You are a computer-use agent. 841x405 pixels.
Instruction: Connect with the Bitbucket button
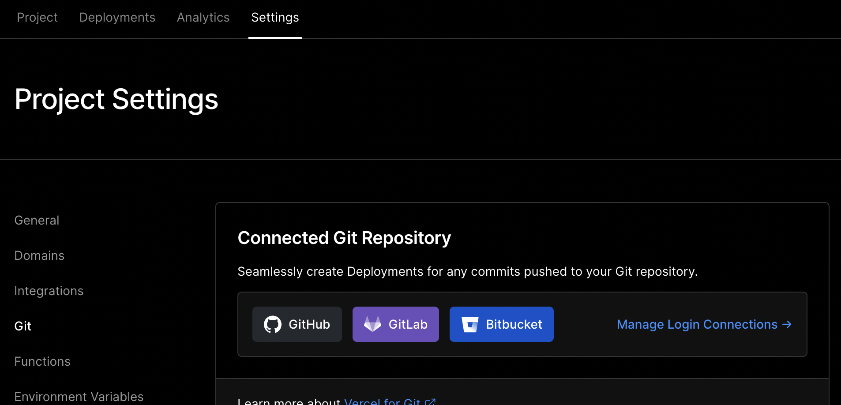tap(502, 324)
